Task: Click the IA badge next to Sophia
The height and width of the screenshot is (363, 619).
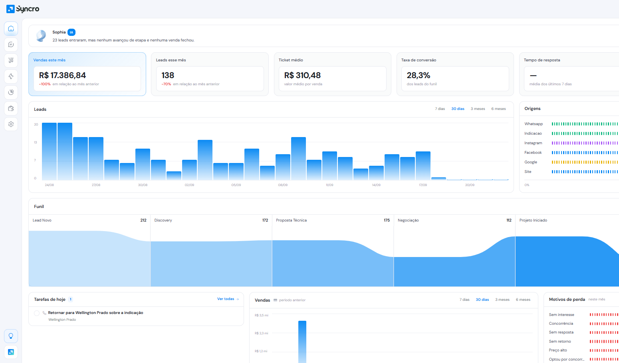Action: [x=71, y=32]
